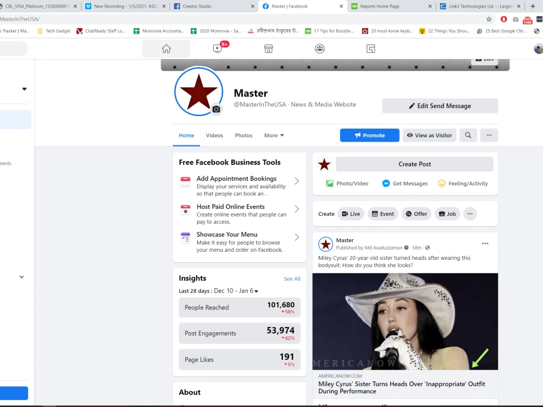
Task: Open Facebook Watch video icon
Action: pos(218,49)
